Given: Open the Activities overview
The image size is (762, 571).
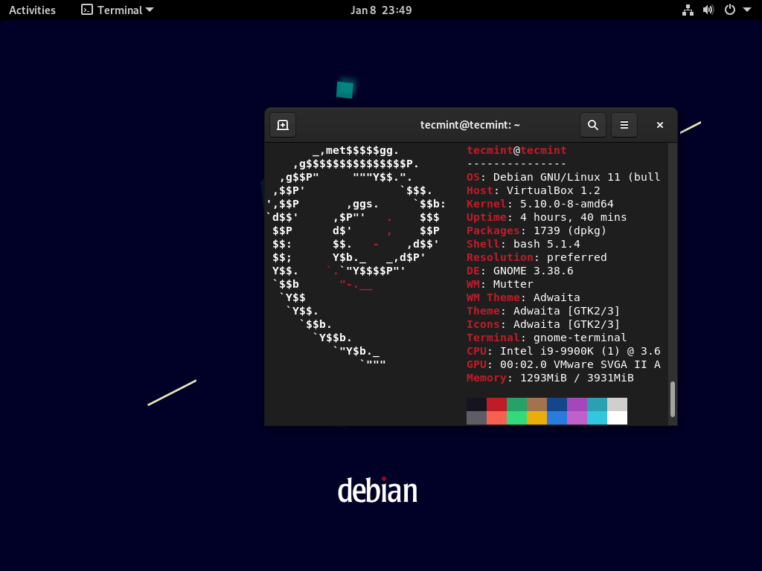Looking at the screenshot, I should click(32, 10).
